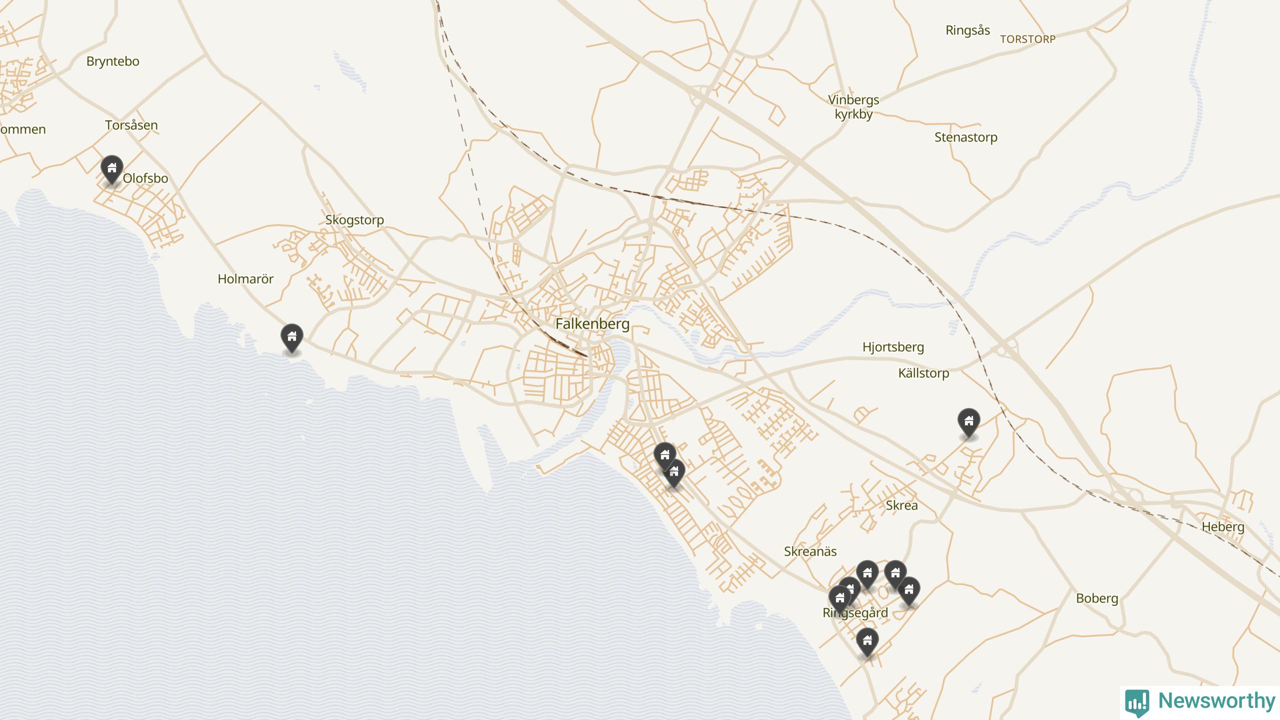Click the Boberg place label
Image resolution: width=1280 pixels, height=720 pixels.
1097,598
